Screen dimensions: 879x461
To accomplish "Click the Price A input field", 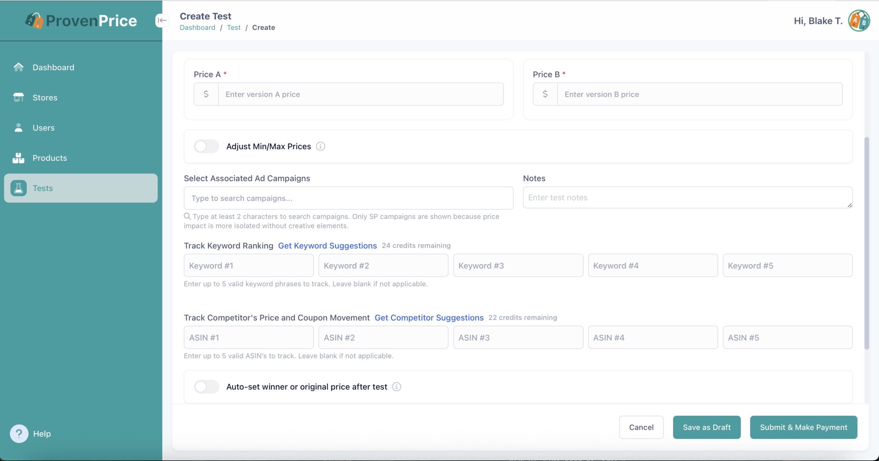I will pos(361,94).
